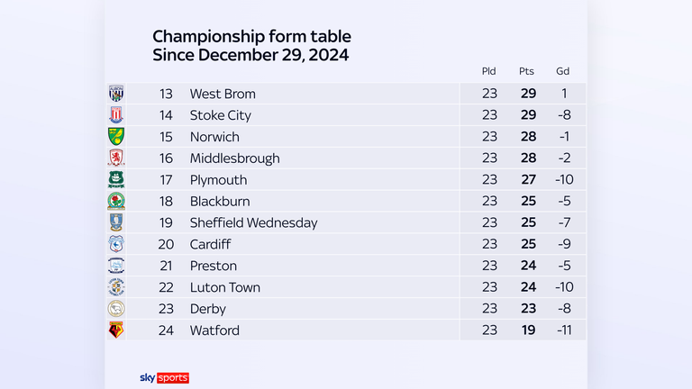692x389 pixels.
Task: Click the Stoke City club crest
Action: pos(116,115)
